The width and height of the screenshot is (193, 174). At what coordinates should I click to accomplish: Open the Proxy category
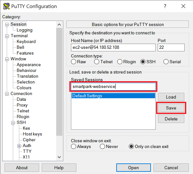point(22,105)
